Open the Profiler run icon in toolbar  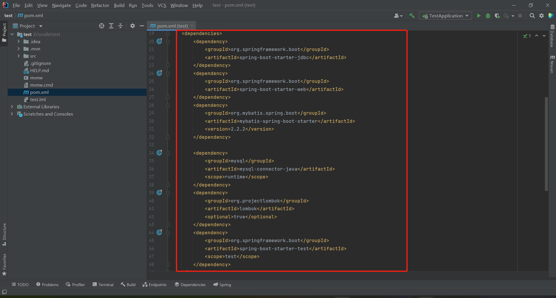[506, 16]
